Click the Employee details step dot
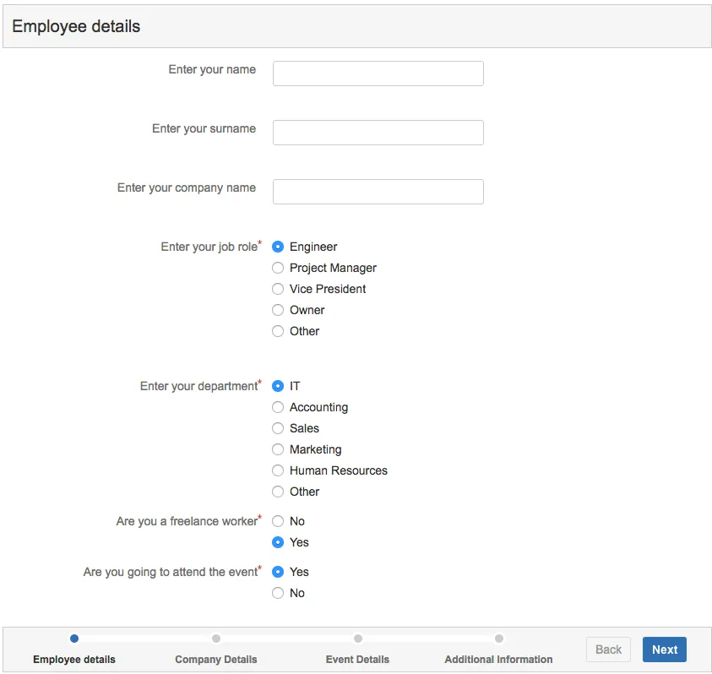This screenshot has width=712, height=674. tap(74, 639)
